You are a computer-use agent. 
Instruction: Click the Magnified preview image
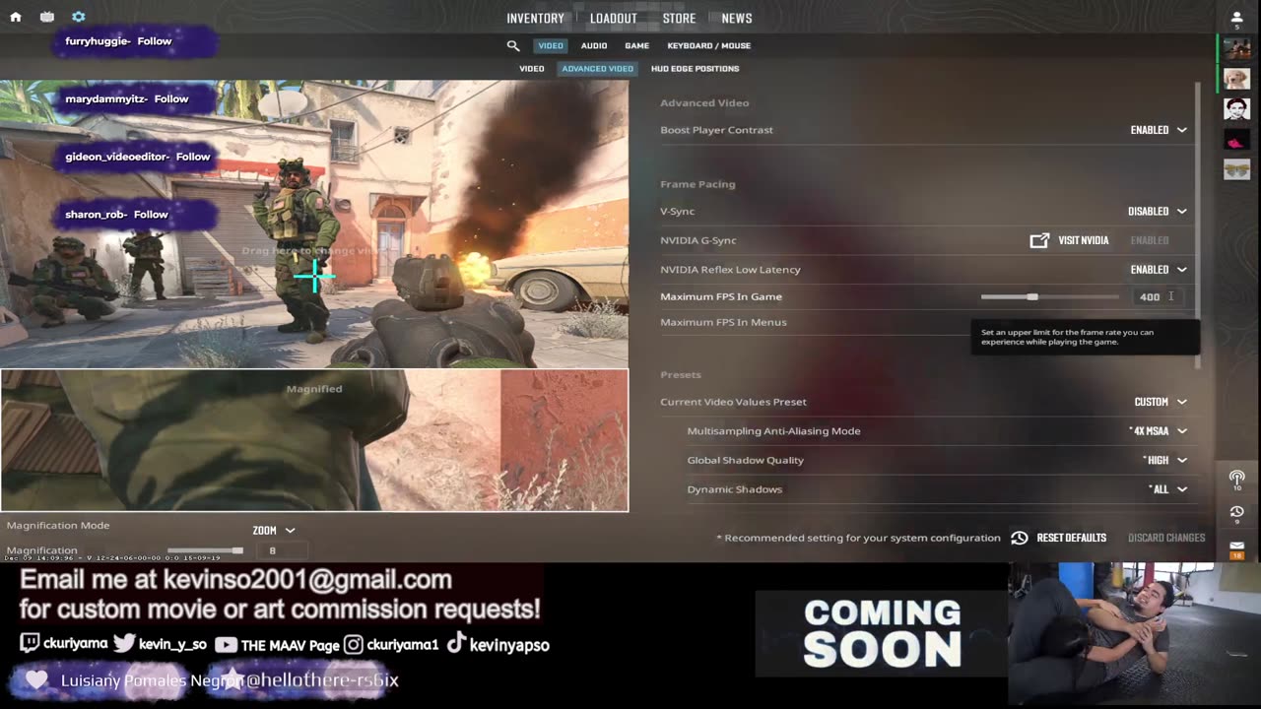[x=314, y=440]
